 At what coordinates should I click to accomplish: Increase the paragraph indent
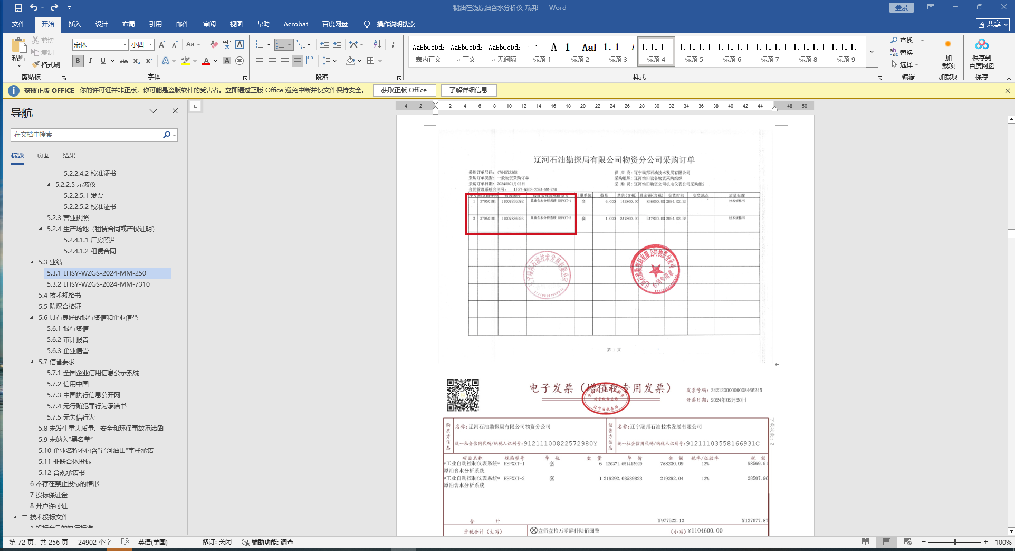(337, 45)
